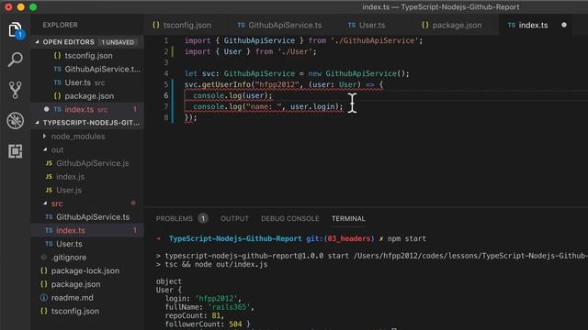588x330 pixels.
Task: Select the Terminal panel tab
Action: (348, 218)
